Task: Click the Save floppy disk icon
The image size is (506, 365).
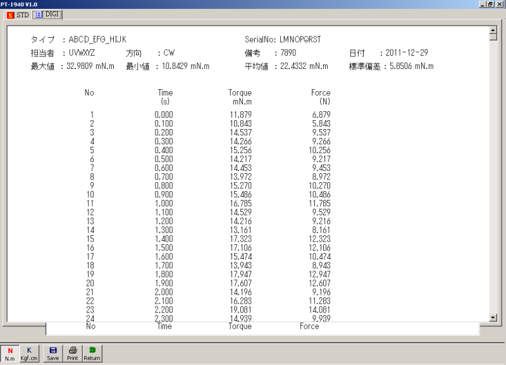Action: 53,353
